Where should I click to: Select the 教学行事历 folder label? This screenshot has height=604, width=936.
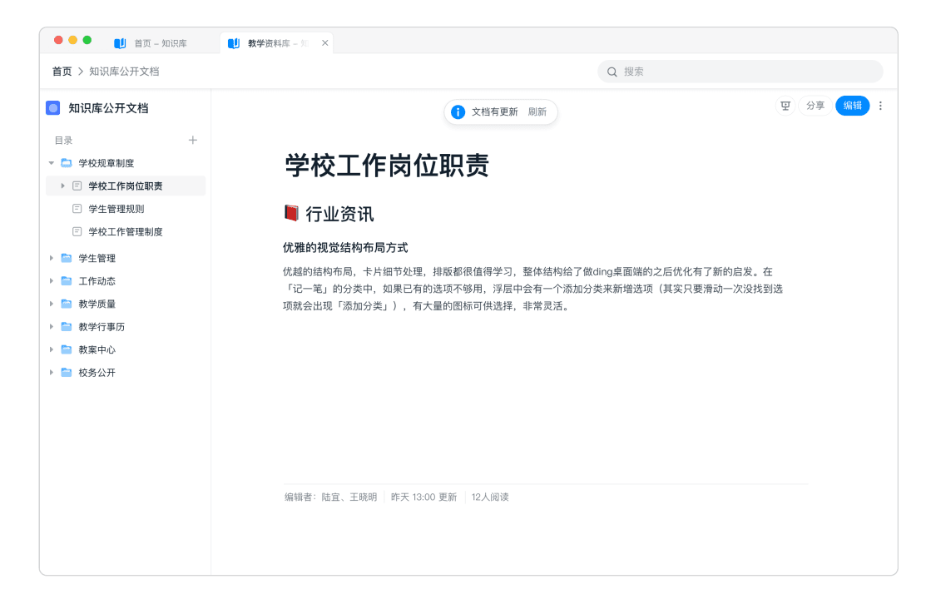click(102, 326)
